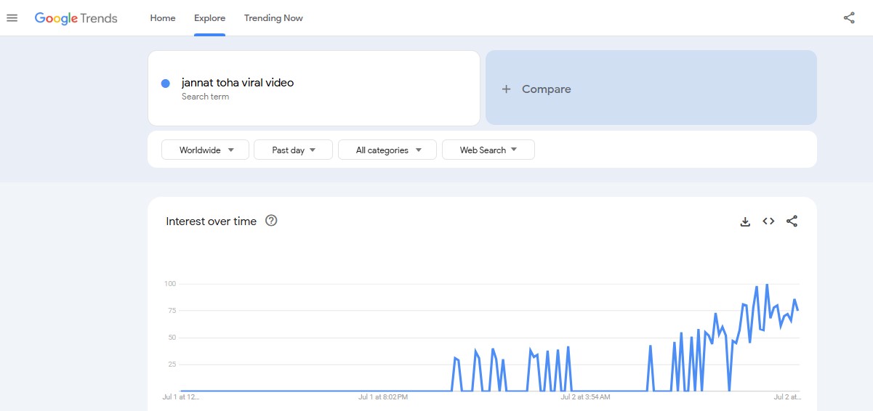Click the 50 y-axis label
This screenshot has height=411, width=873.
pos(172,338)
